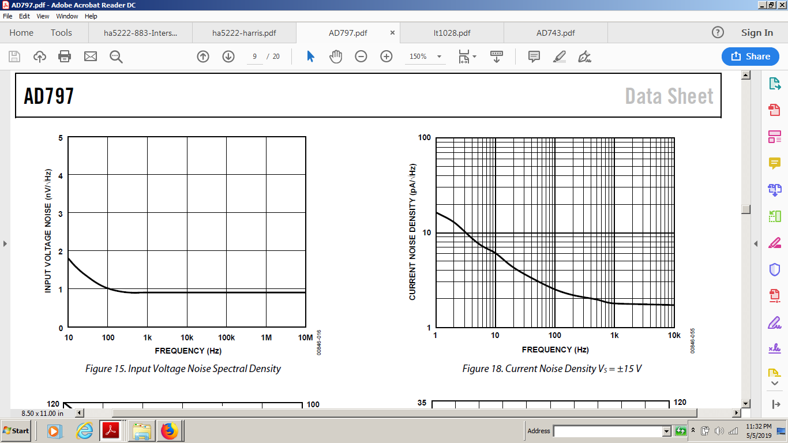Close the AD797.pdf tab
This screenshot has height=443, width=788.
coord(393,33)
